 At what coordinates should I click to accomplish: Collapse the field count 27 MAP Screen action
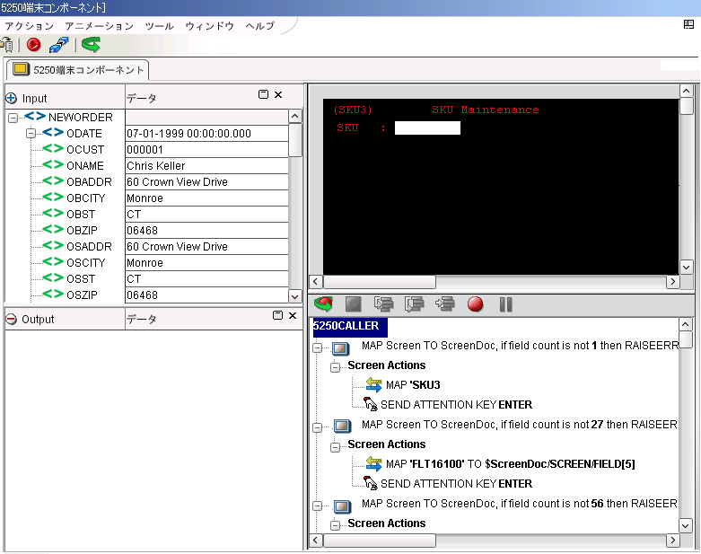(317, 427)
